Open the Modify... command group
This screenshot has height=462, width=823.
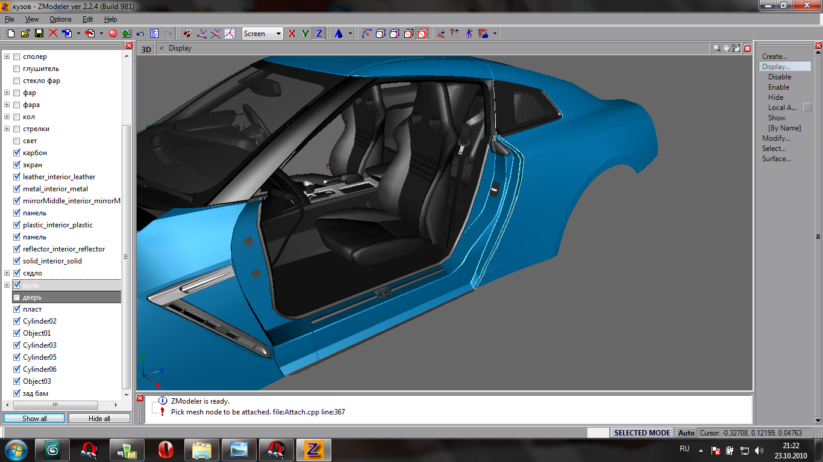pyautogui.click(x=776, y=138)
